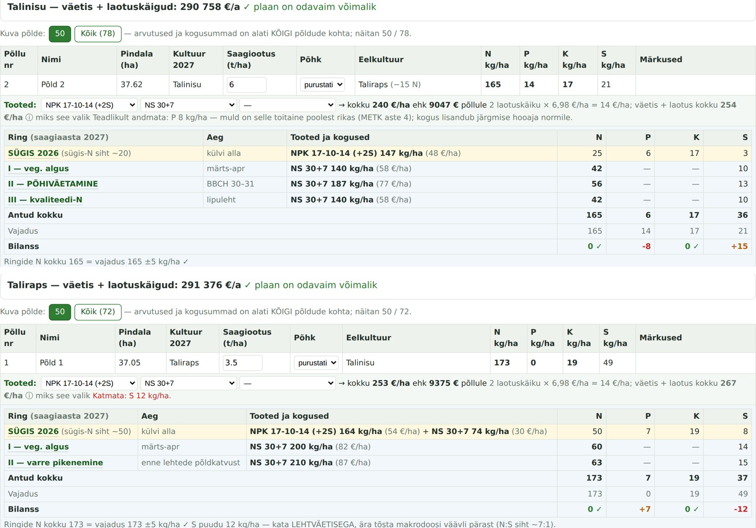Edit Saagiootus value 3.5 for Põld 1

(x=243, y=363)
